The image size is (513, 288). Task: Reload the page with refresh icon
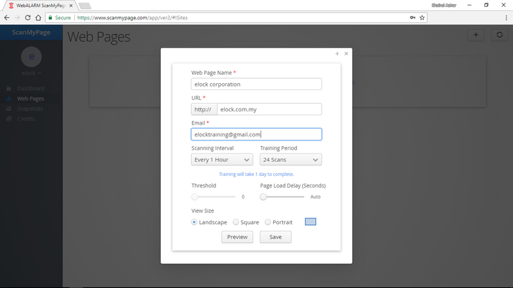point(28,17)
